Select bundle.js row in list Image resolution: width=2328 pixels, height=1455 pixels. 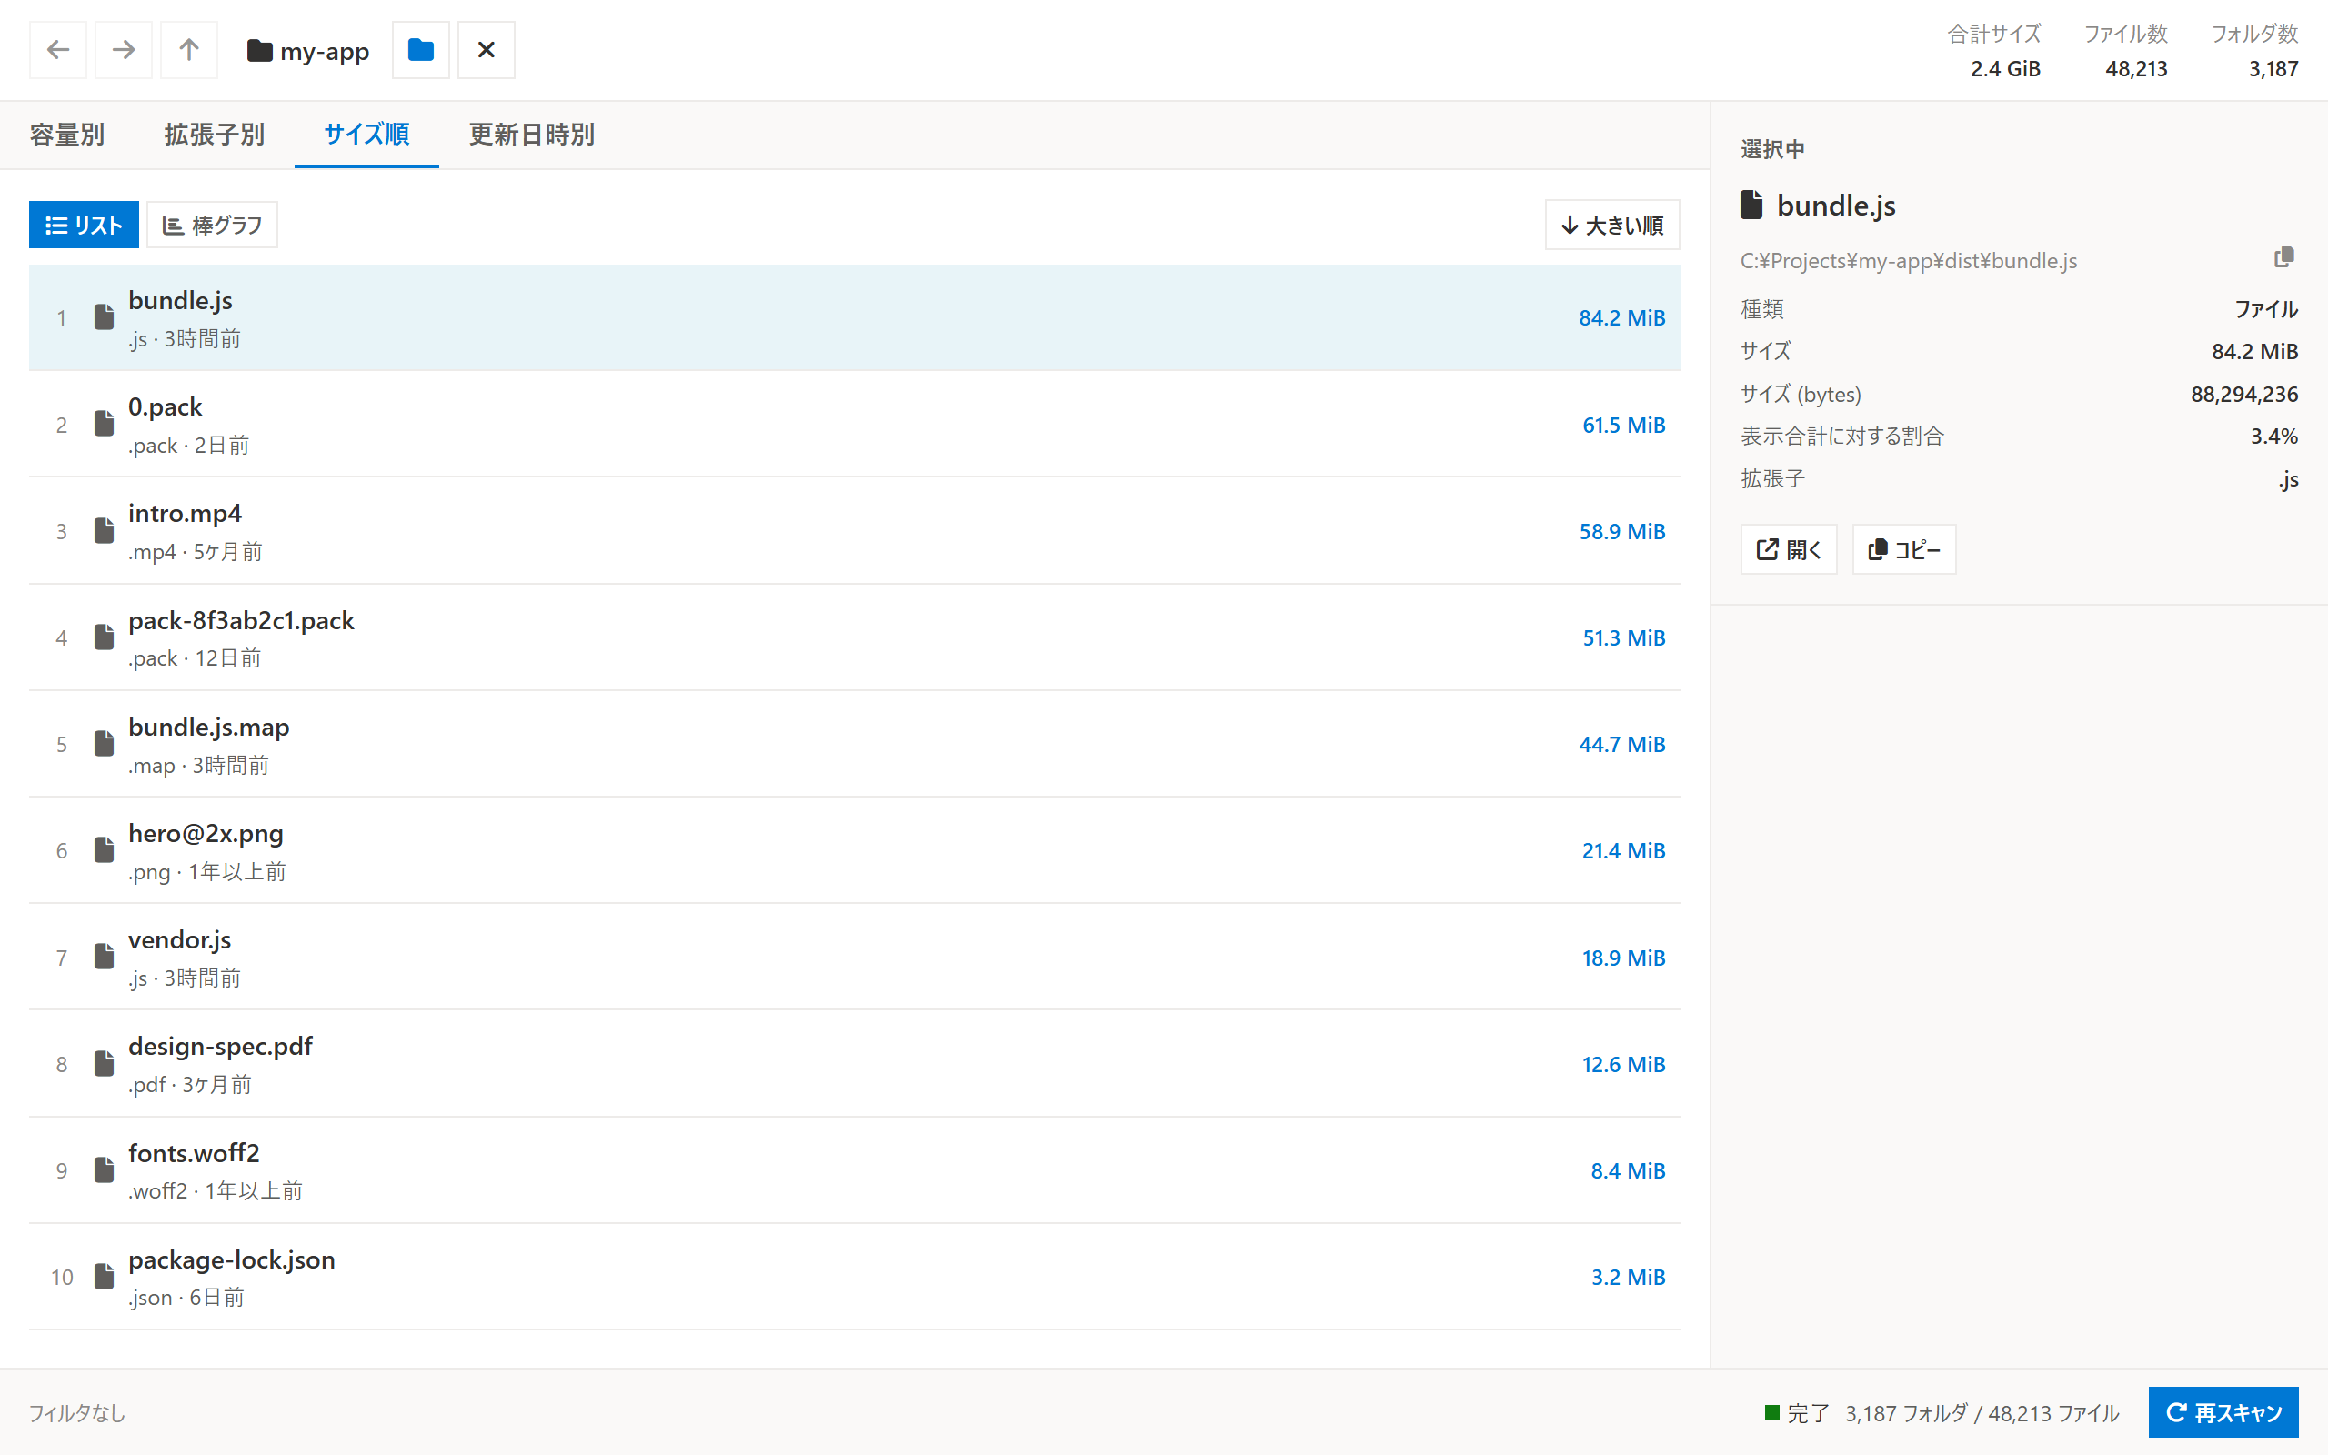click(x=854, y=318)
